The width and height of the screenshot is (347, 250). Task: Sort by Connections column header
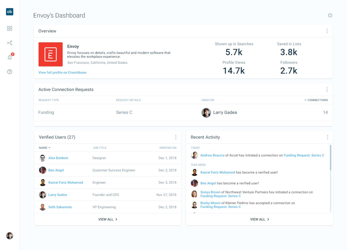coord(317,100)
